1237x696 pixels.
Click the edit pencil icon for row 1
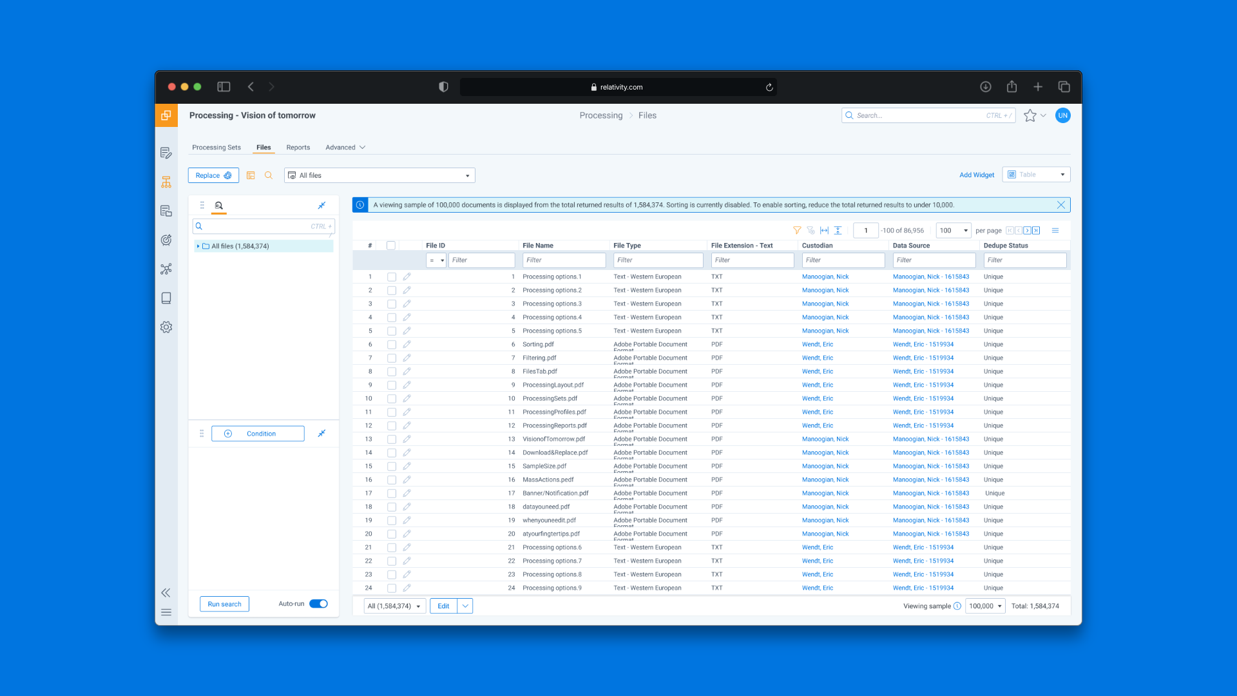point(407,276)
